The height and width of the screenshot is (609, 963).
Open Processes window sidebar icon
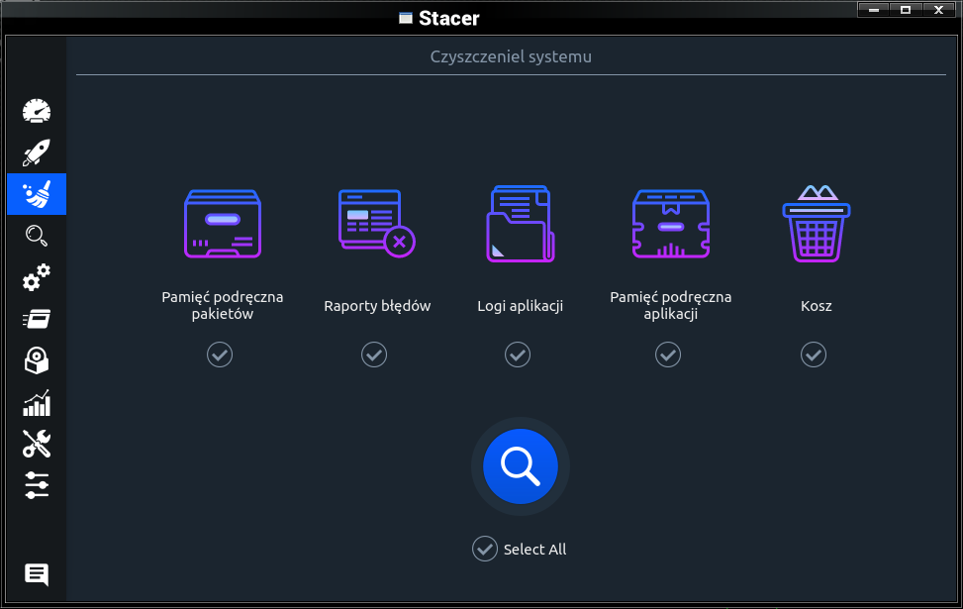pos(37,319)
